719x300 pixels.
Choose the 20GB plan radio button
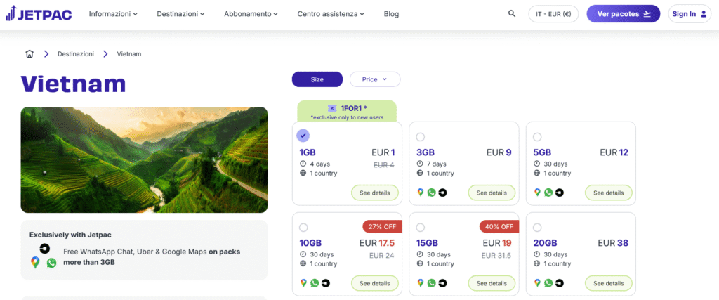[x=537, y=227]
